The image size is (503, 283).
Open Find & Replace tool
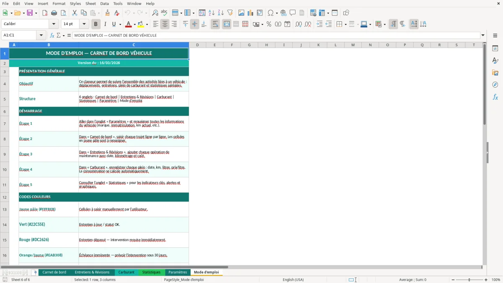[x=155, y=13]
